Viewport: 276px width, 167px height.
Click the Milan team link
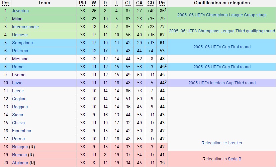pyautogui.click(x=17, y=19)
